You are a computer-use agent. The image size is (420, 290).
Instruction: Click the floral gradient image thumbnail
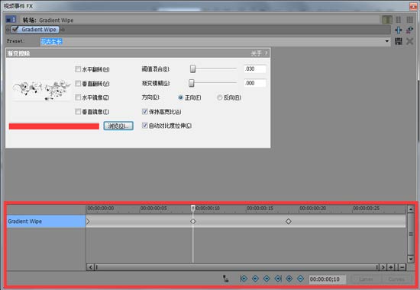(41, 90)
